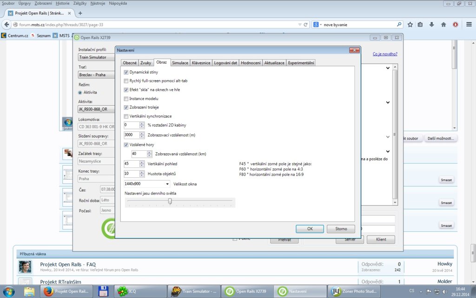Open the Windows Start button
This screenshot has height=298, width=476.
[9, 291]
